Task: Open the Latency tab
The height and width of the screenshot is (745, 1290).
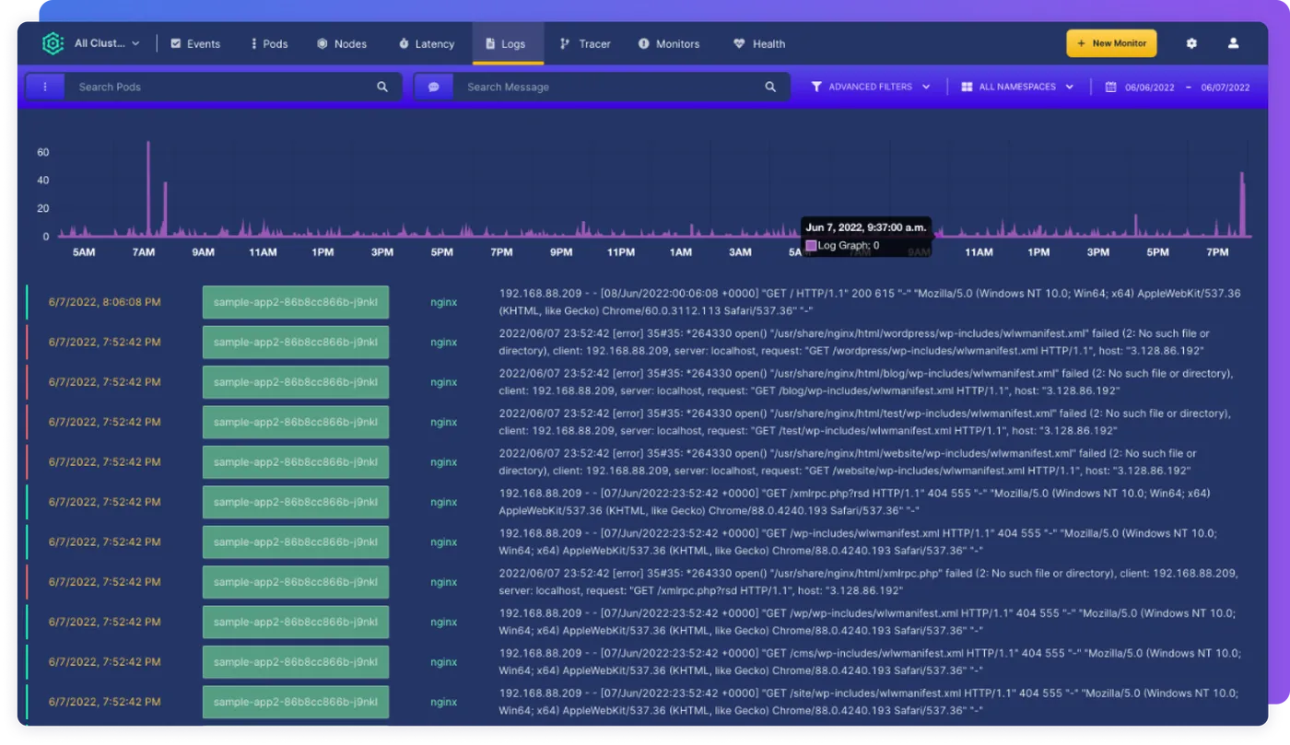Action: (x=427, y=43)
